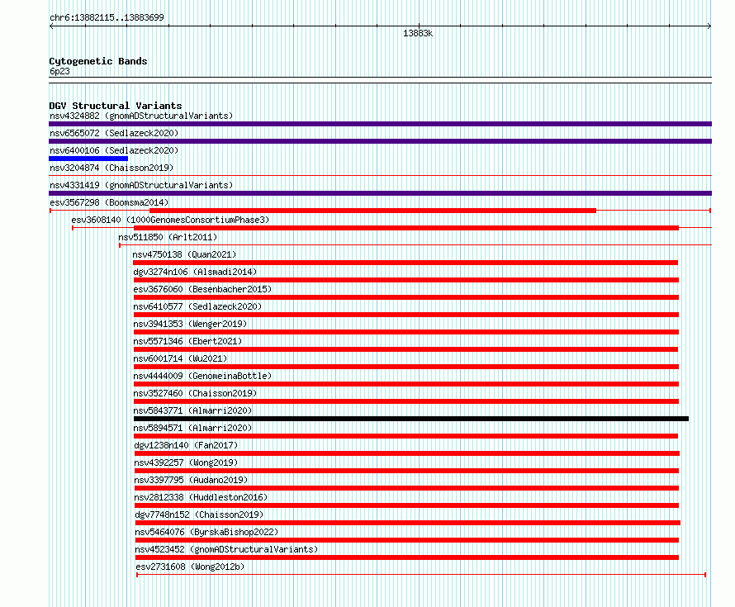Open variant nsv4324882 (gnomADStructuralVariants)
The image size is (735, 607).
point(141,116)
